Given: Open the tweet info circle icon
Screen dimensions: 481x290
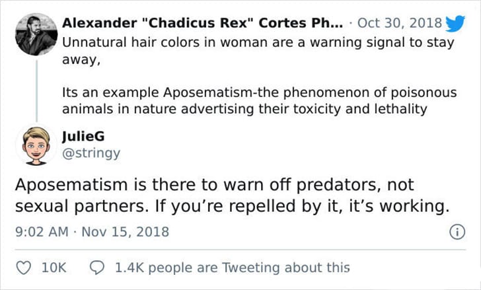Looking at the screenshot, I should 457,232.
